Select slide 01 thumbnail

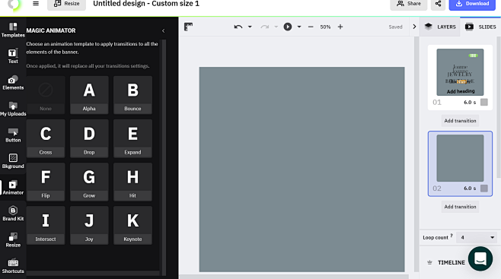[x=460, y=72]
